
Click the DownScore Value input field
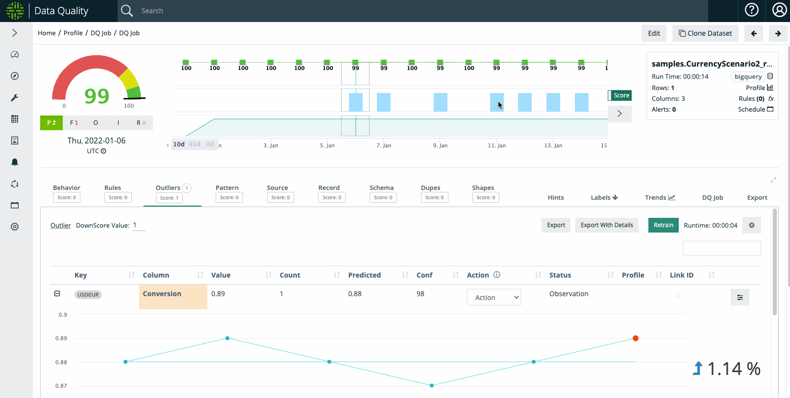pyautogui.click(x=139, y=225)
